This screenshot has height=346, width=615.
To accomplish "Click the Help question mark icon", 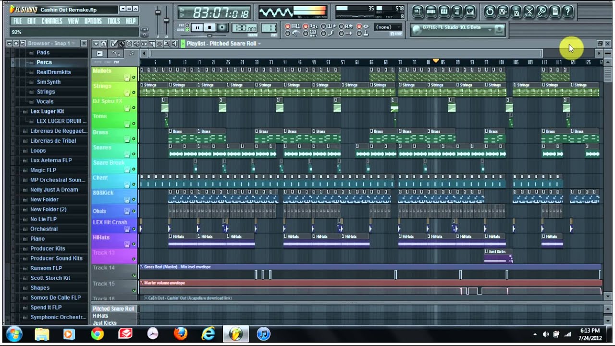I will click(x=567, y=12).
